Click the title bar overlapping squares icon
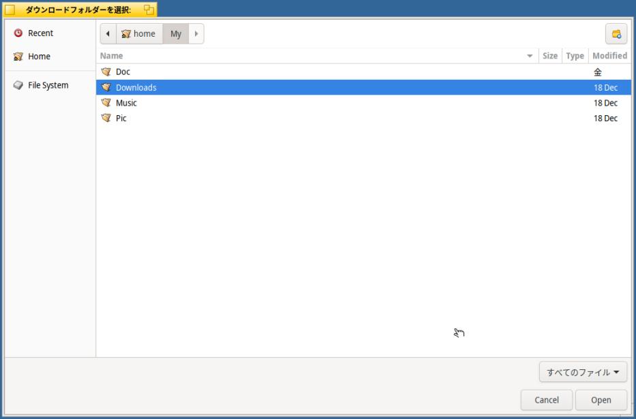Image resolution: width=636 pixels, height=419 pixels. tap(149, 10)
